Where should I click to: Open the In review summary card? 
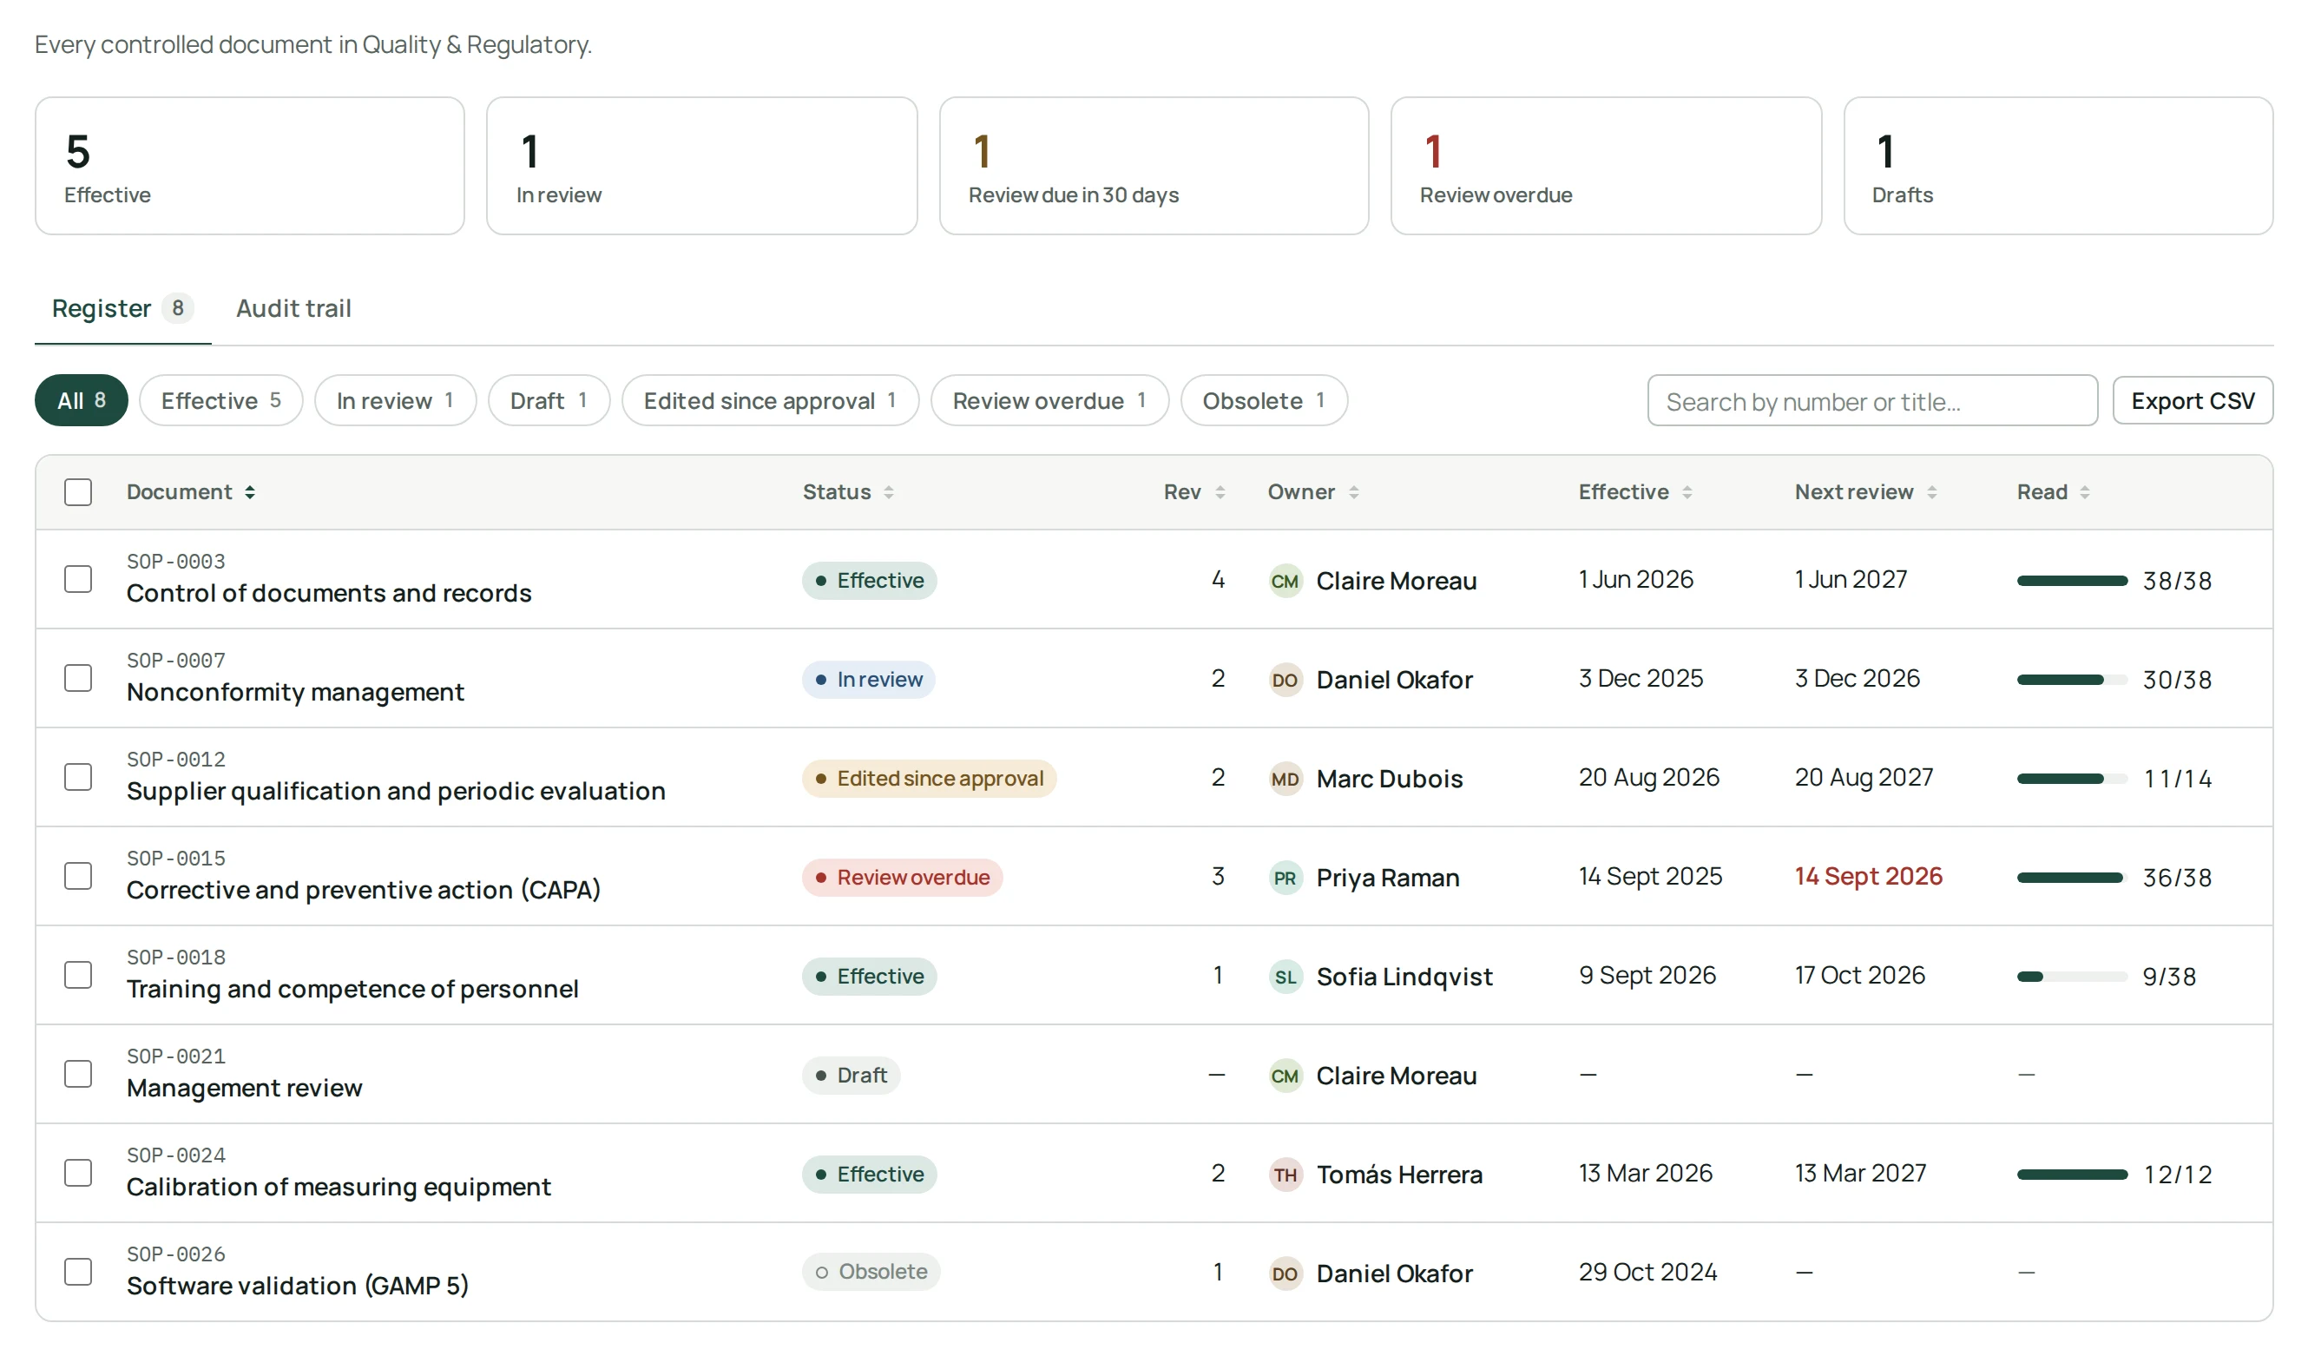[x=701, y=166]
